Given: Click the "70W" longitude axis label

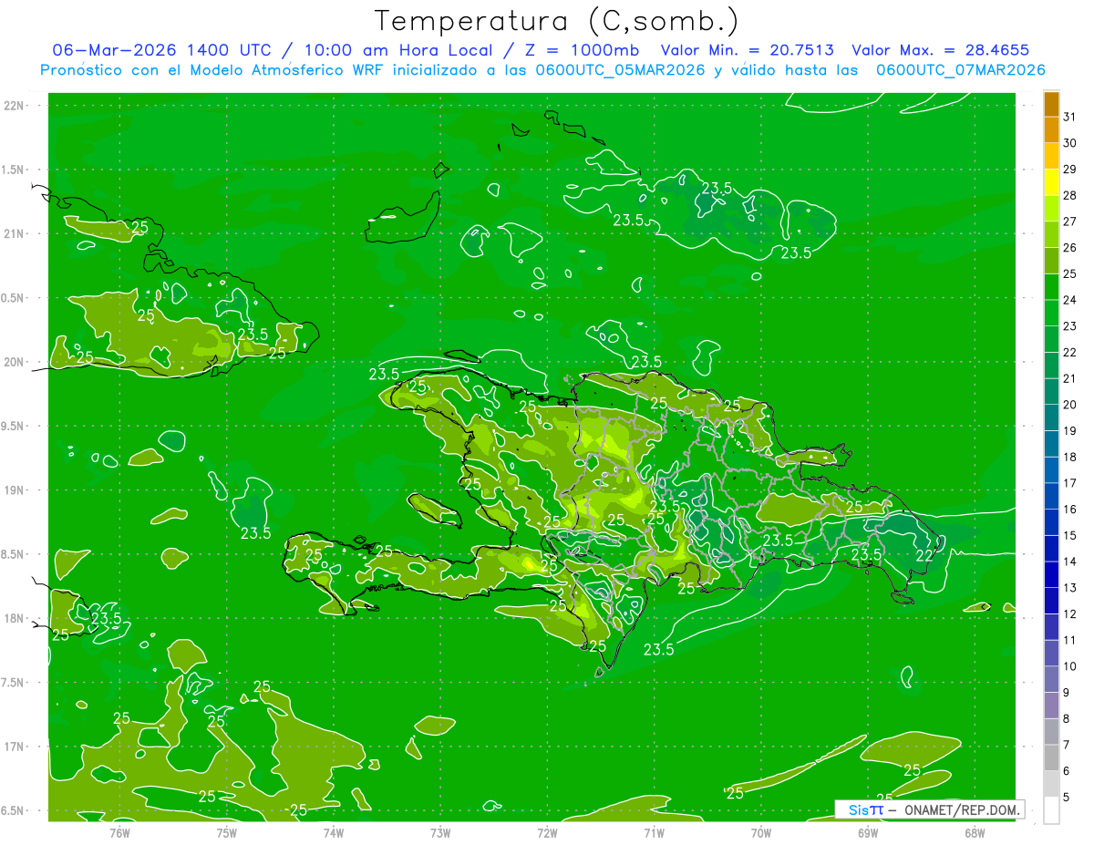Looking at the screenshot, I should 761,832.
